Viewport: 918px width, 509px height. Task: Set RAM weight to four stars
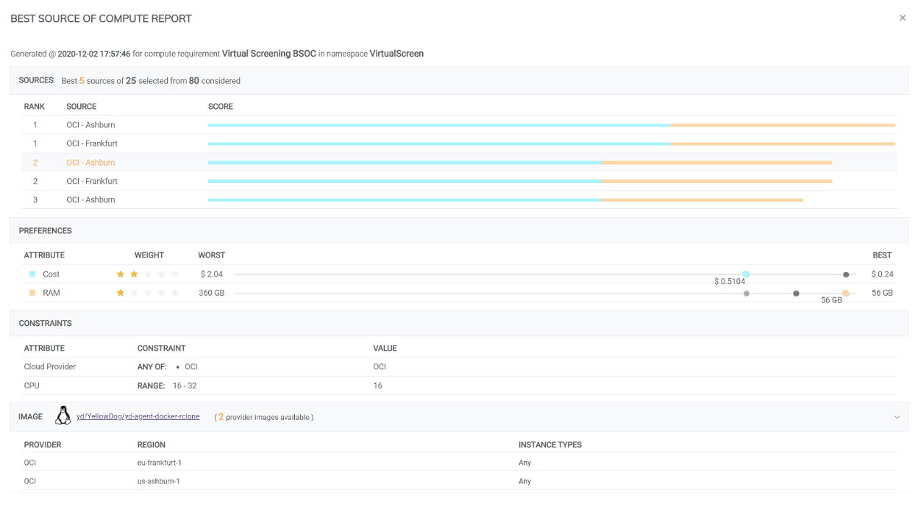161,293
